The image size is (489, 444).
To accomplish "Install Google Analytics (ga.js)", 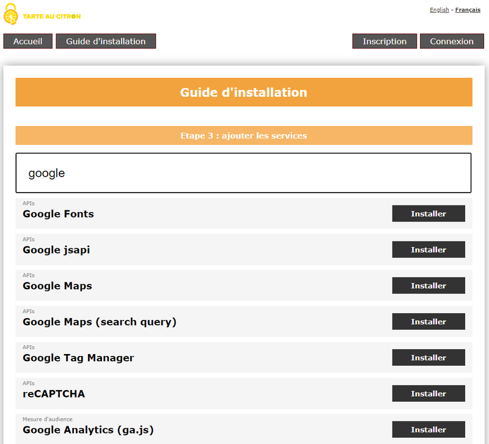I will (x=428, y=429).
